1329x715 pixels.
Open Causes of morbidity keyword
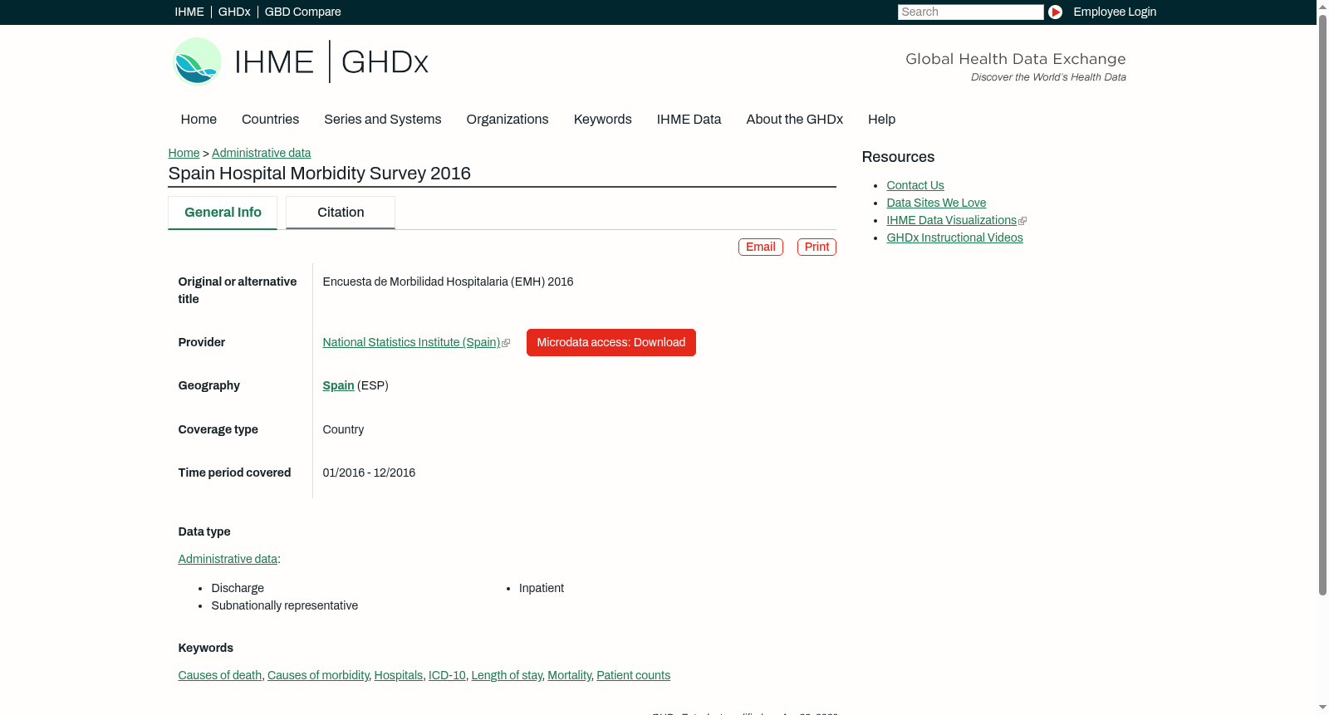point(318,675)
